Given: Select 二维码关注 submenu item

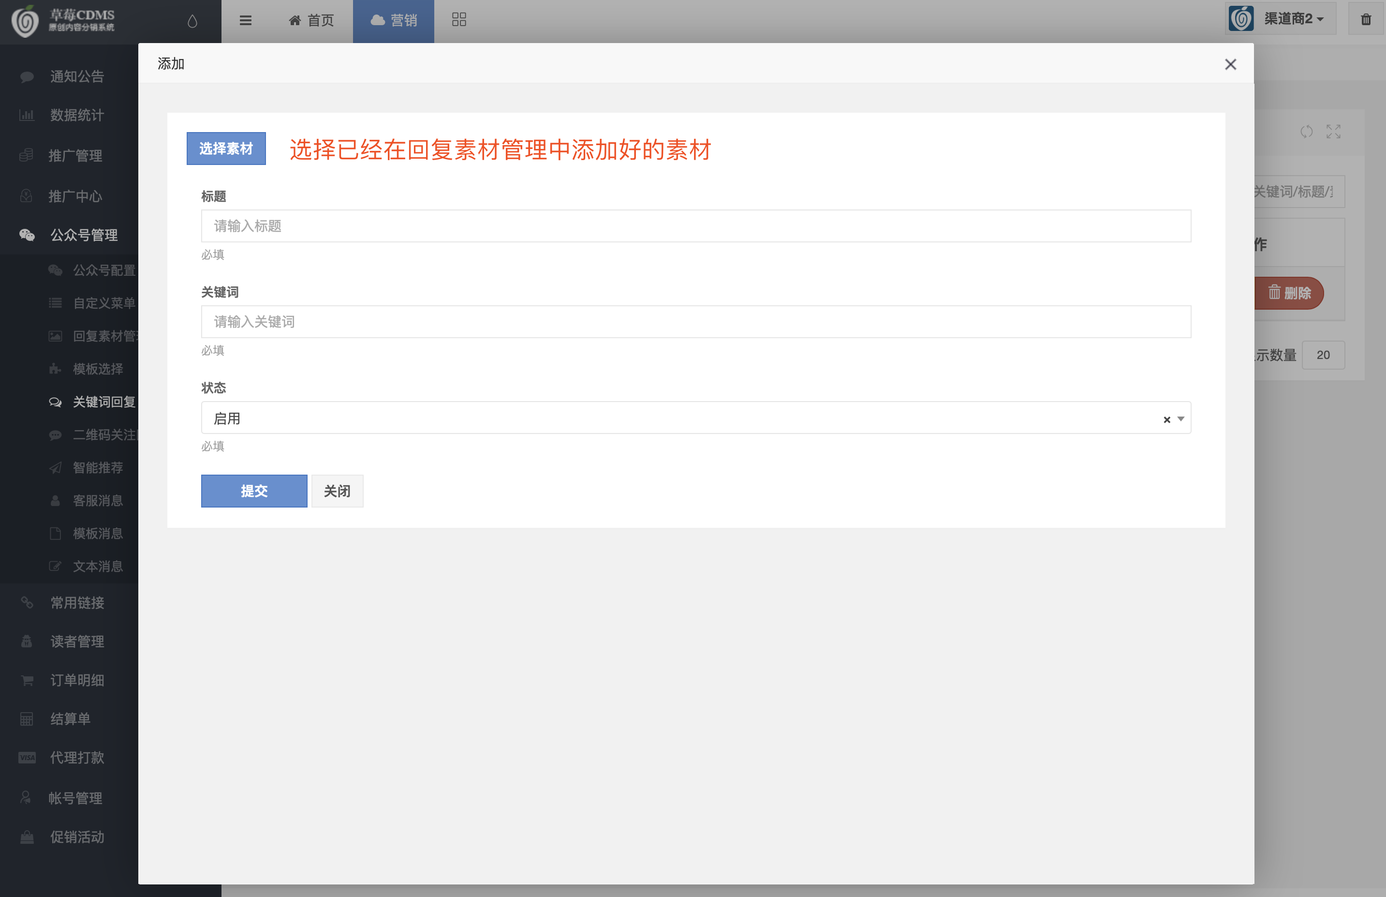Looking at the screenshot, I should pyautogui.click(x=93, y=434).
